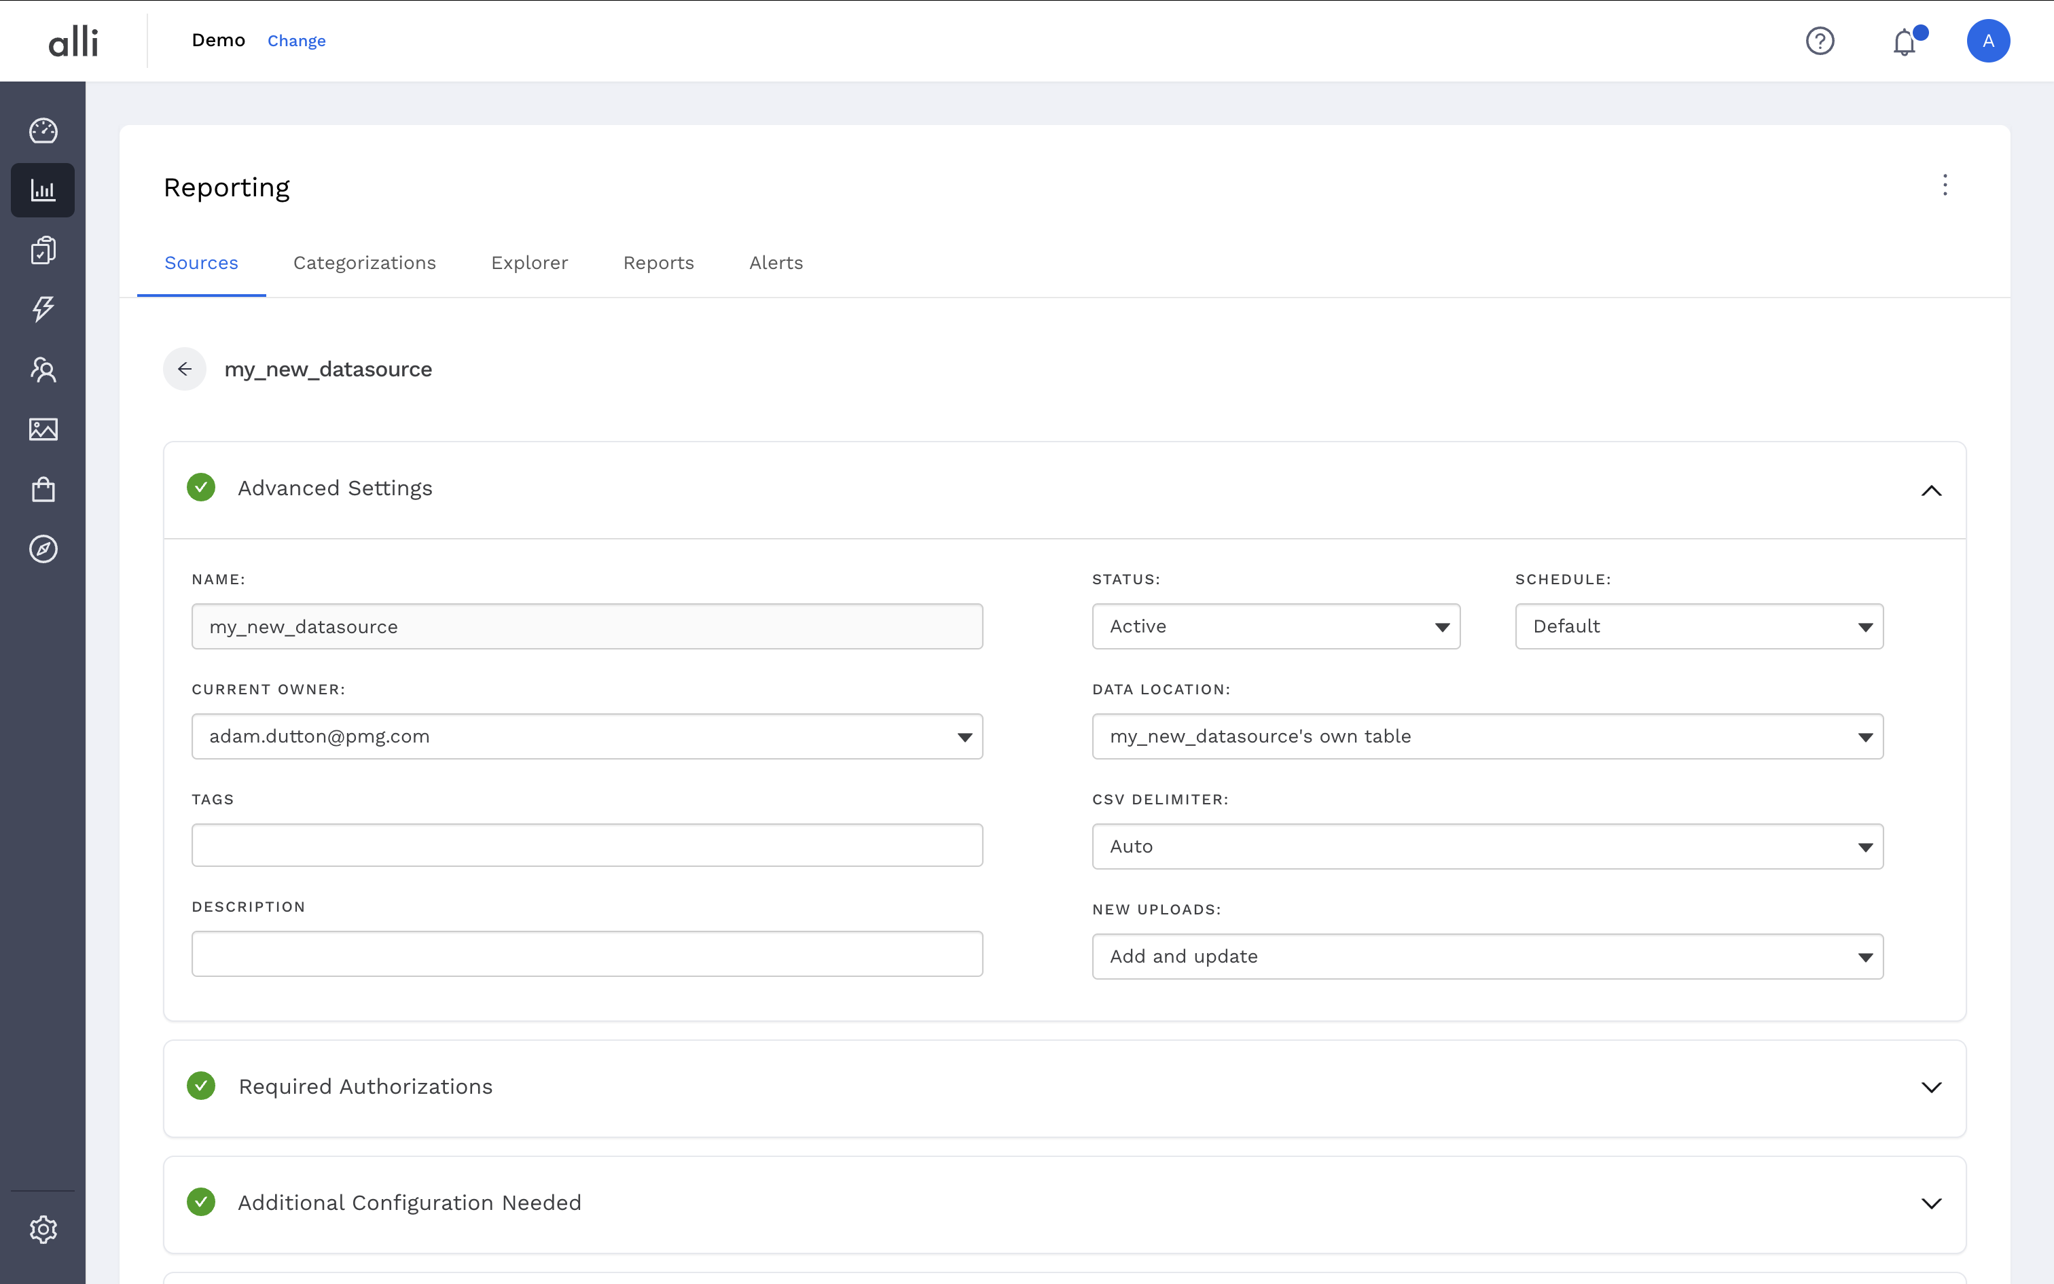This screenshot has width=2054, height=1284.
Task: Click the Change link next to Demo
Action: pyautogui.click(x=296, y=41)
